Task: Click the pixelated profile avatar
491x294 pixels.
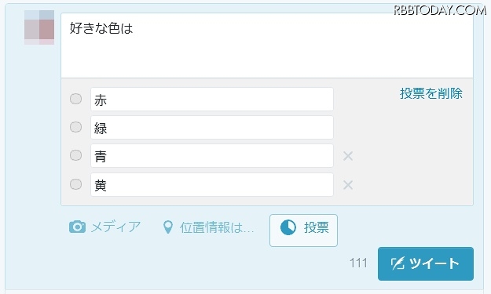Action: [x=39, y=27]
